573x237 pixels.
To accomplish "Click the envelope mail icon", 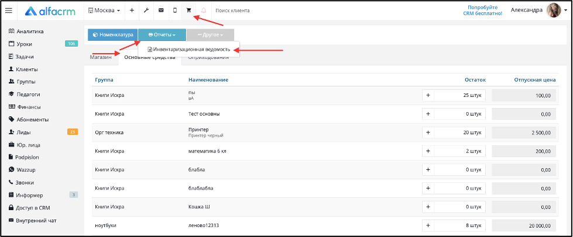I will (161, 11).
